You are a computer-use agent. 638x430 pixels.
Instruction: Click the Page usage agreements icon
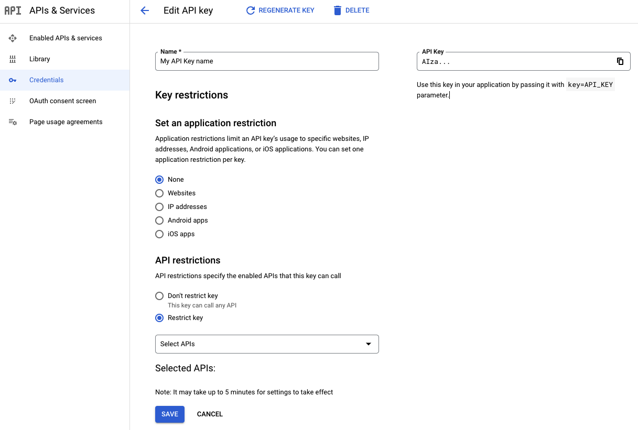coord(13,122)
